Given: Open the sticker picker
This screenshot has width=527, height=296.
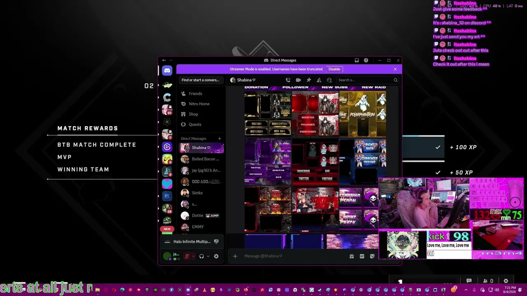Looking at the screenshot, I should (x=372, y=256).
